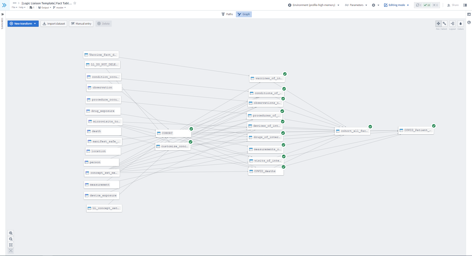Click the Manual entry button
This screenshot has width=472, height=256.
81,24
